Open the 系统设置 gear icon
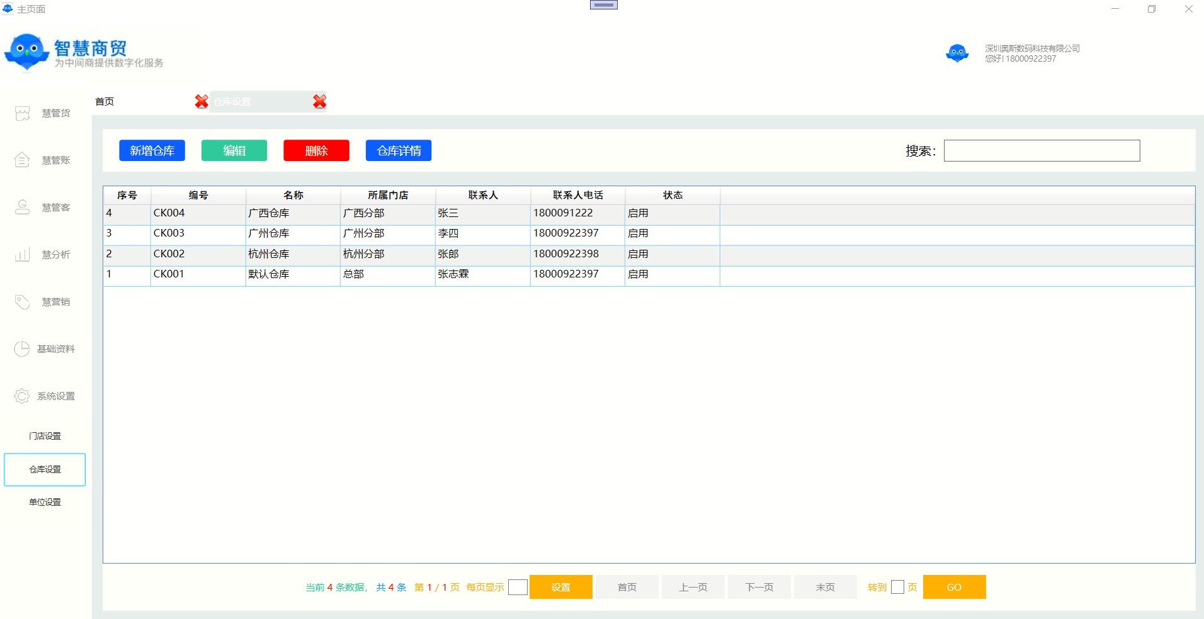The height and width of the screenshot is (619, 1204). pyautogui.click(x=22, y=396)
